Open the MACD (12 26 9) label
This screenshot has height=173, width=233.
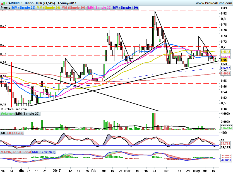(x=44, y=152)
